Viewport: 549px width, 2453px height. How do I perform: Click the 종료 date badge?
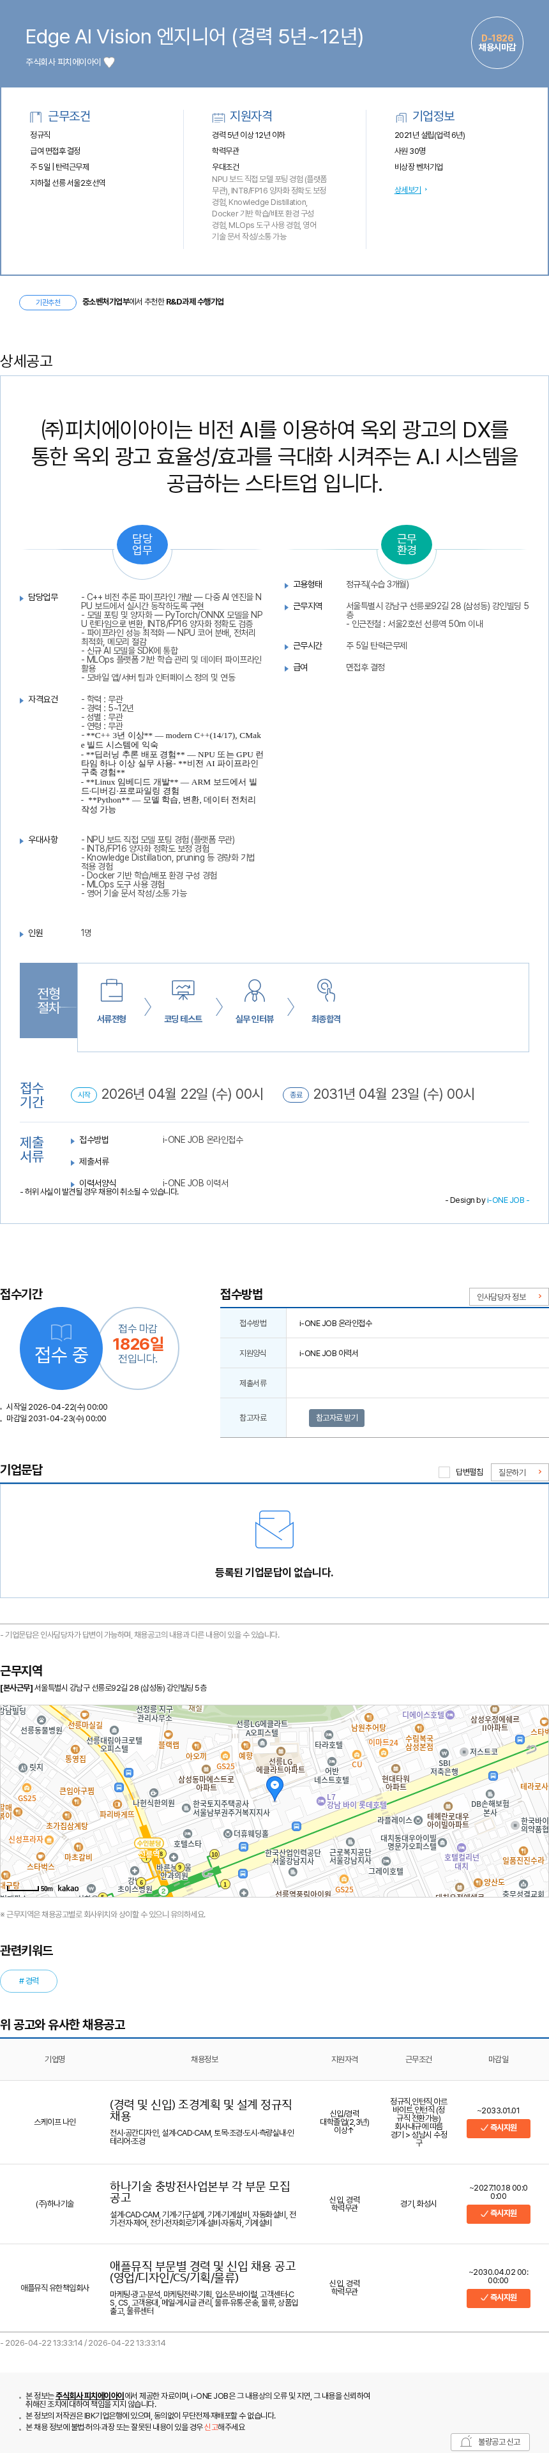click(x=296, y=1094)
